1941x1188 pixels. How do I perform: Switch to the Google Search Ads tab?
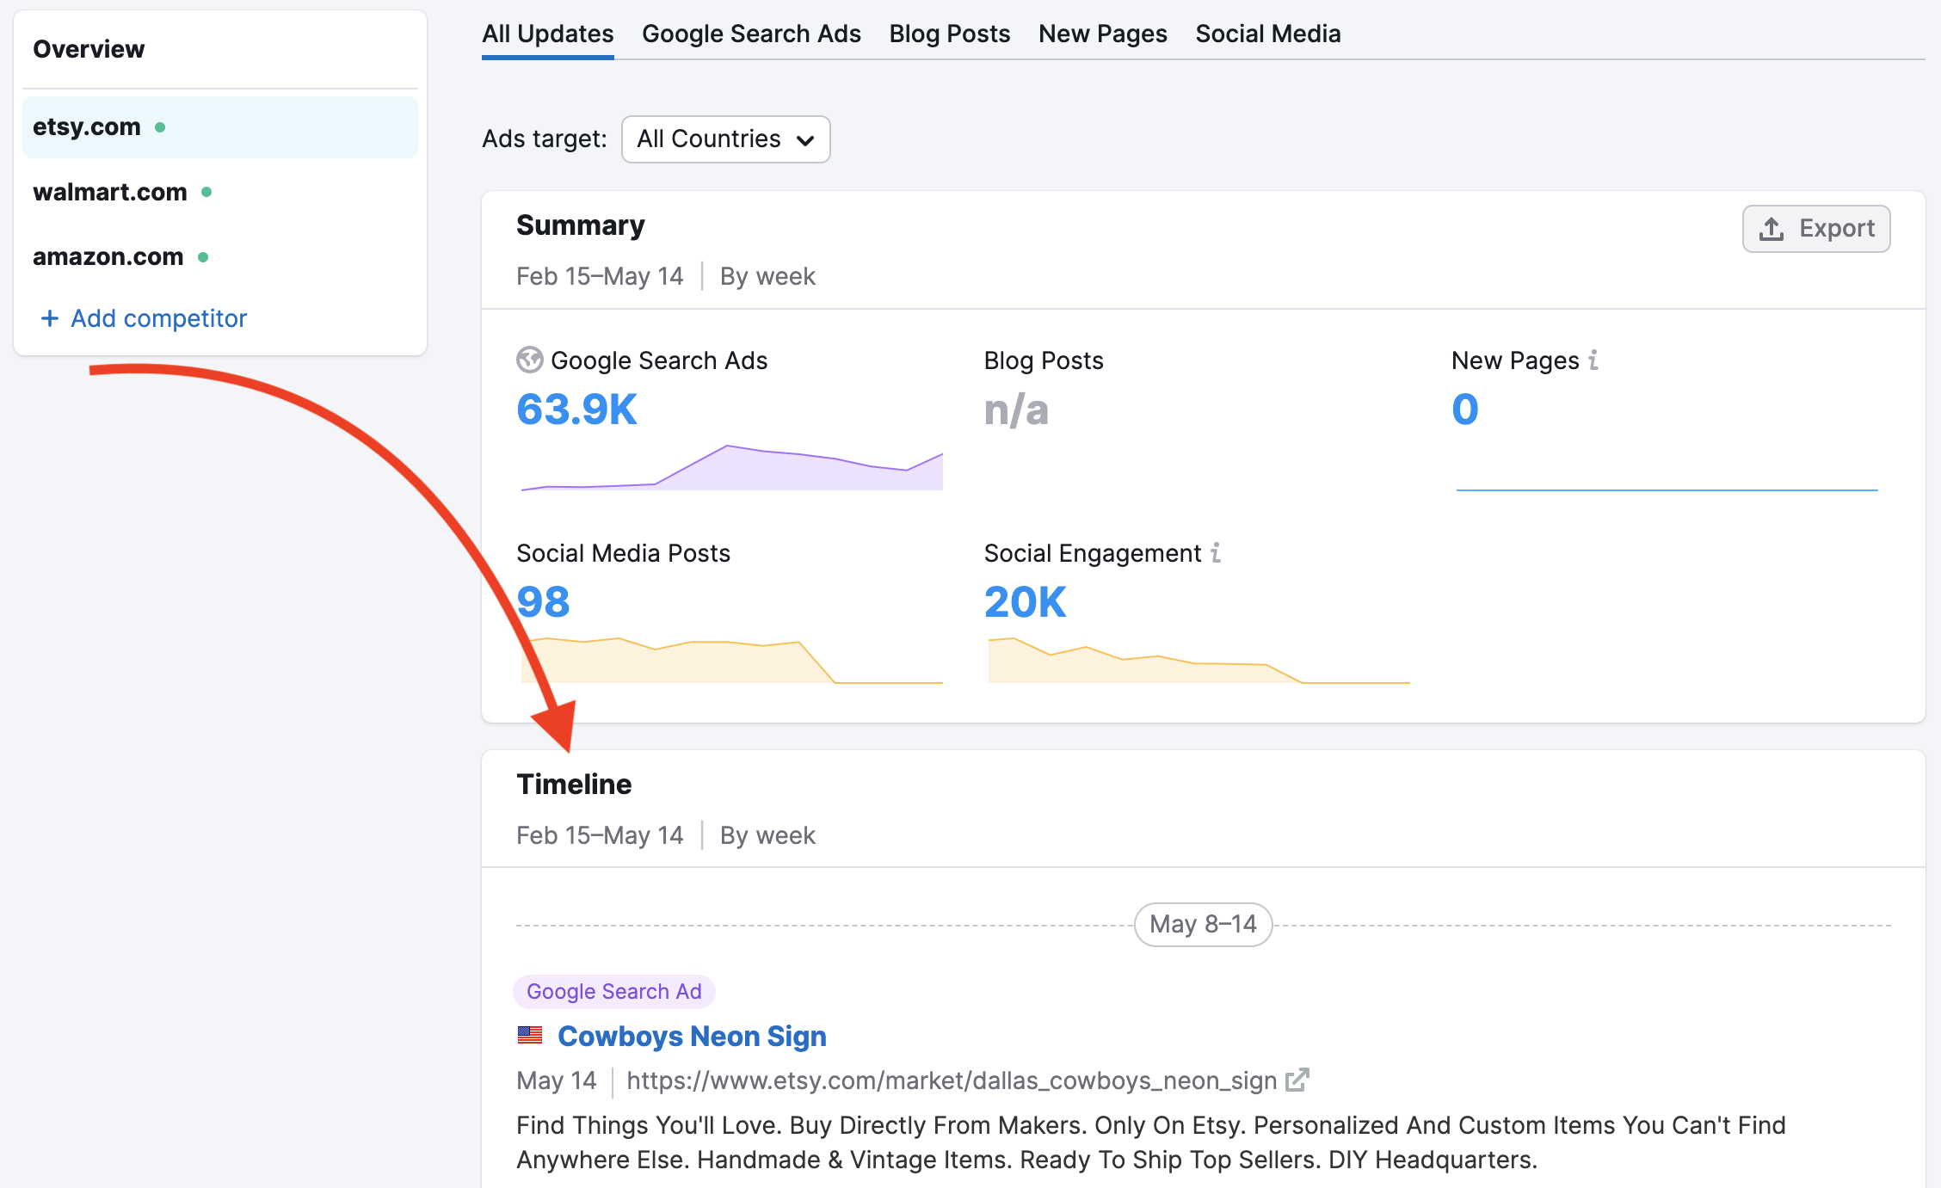coord(750,34)
